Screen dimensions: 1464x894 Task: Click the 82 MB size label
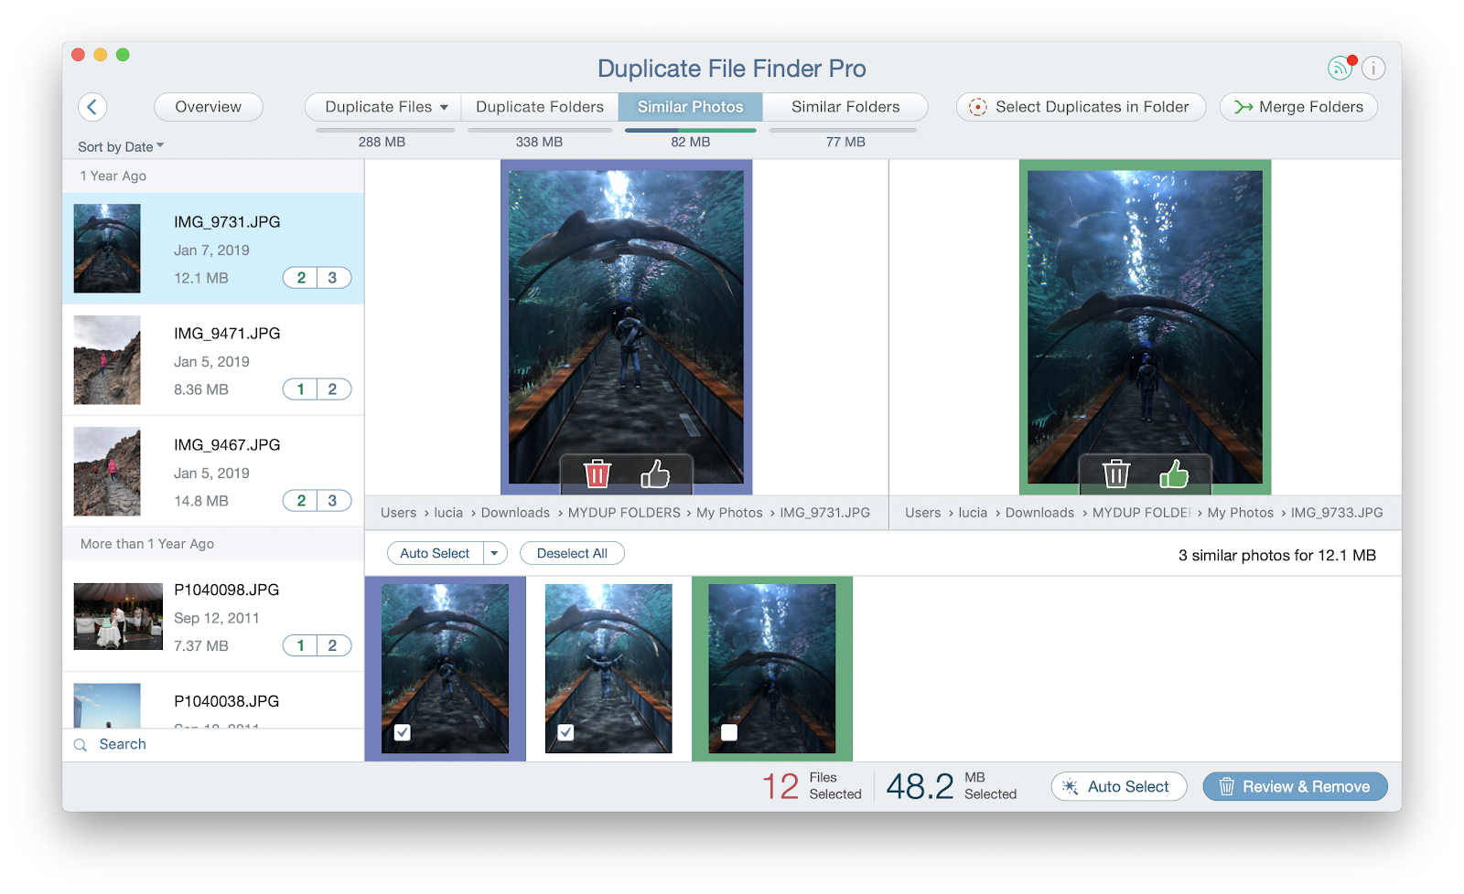pos(691,142)
